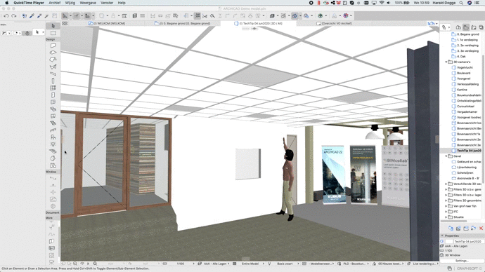Click the Magic Wand toolbar icon
This screenshot has width=485, height=272.
click(x=46, y=15)
